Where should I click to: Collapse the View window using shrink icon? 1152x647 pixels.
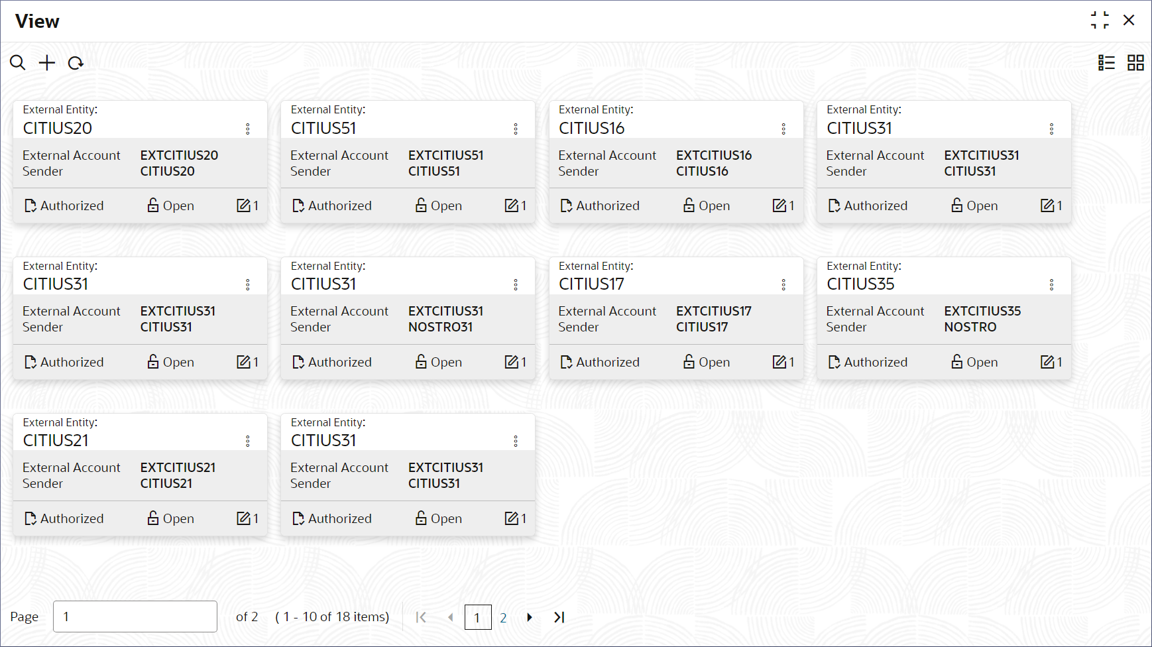coord(1100,21)
